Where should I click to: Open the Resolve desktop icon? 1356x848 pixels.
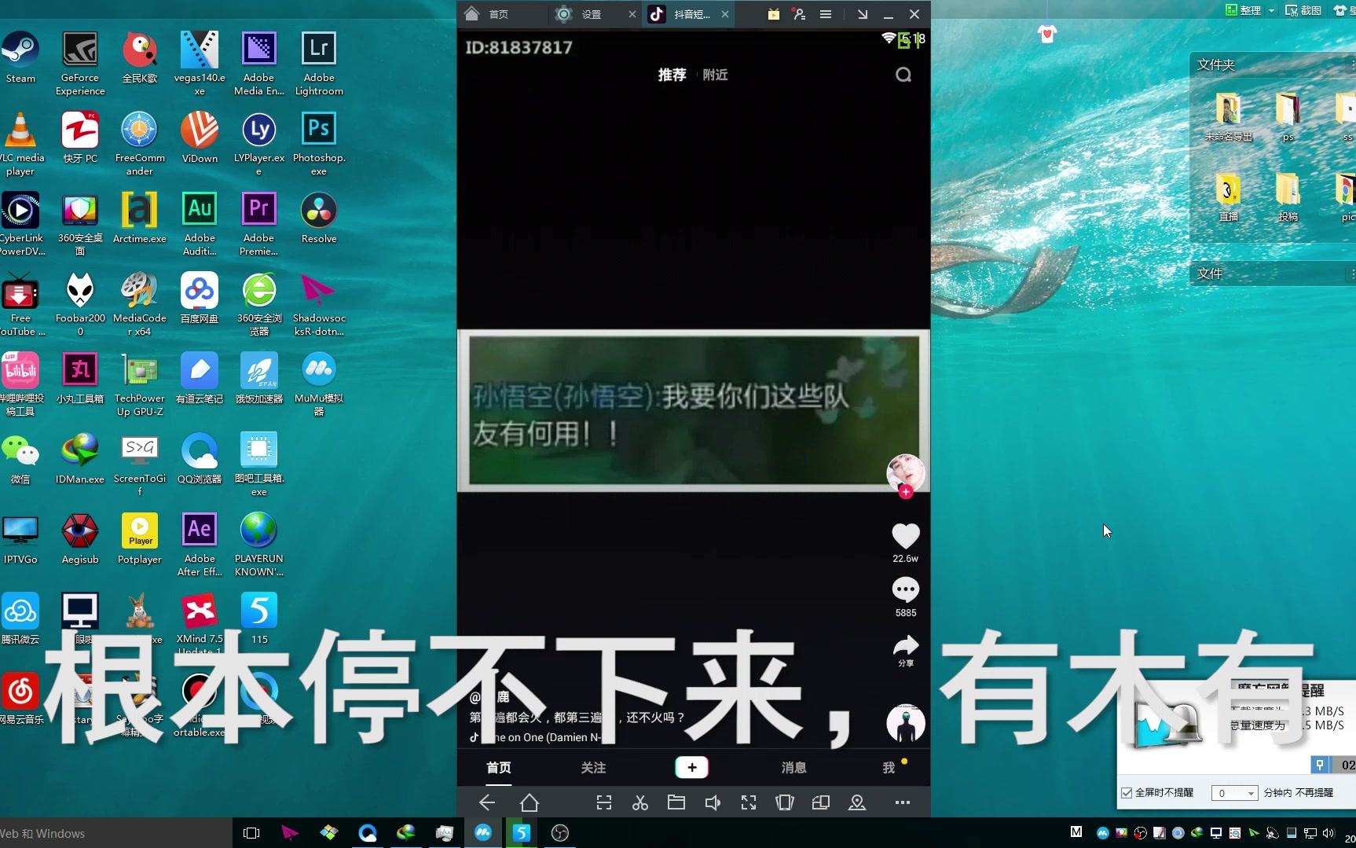(x=319, y=218)
